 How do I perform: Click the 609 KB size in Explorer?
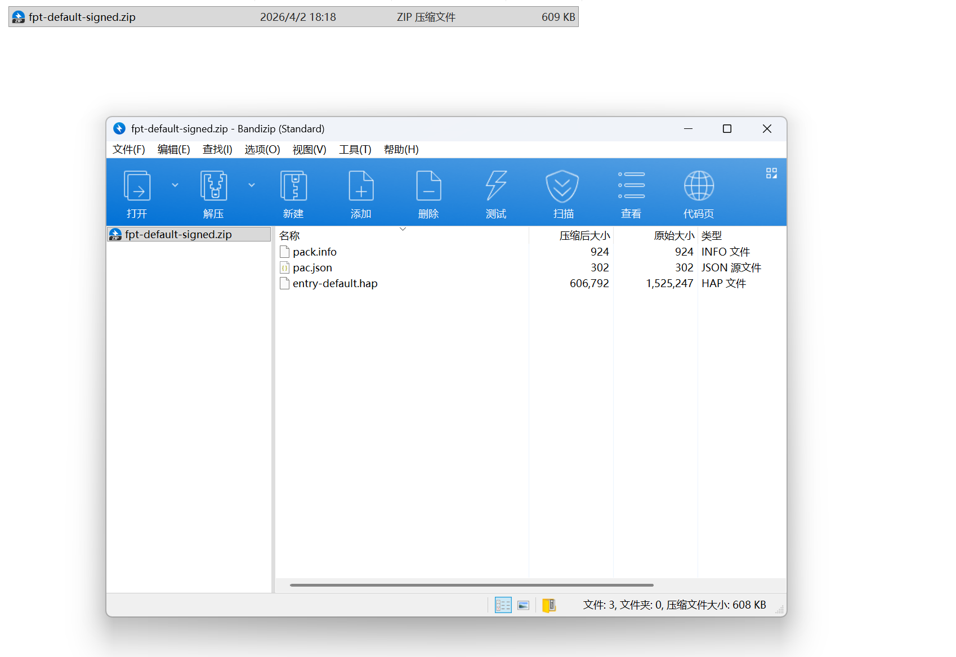pos(559,17)
